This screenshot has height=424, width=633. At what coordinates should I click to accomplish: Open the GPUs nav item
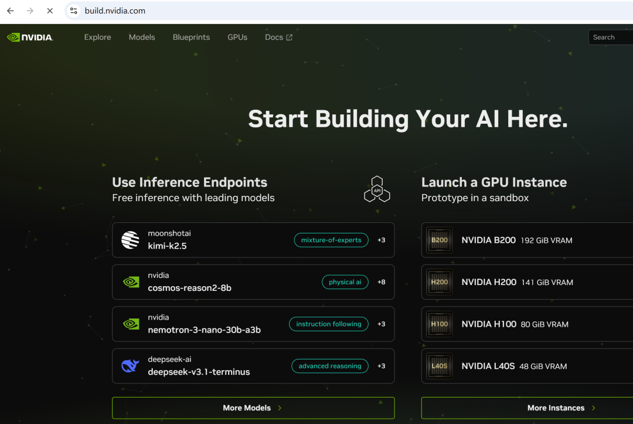[x=237, y=37]
